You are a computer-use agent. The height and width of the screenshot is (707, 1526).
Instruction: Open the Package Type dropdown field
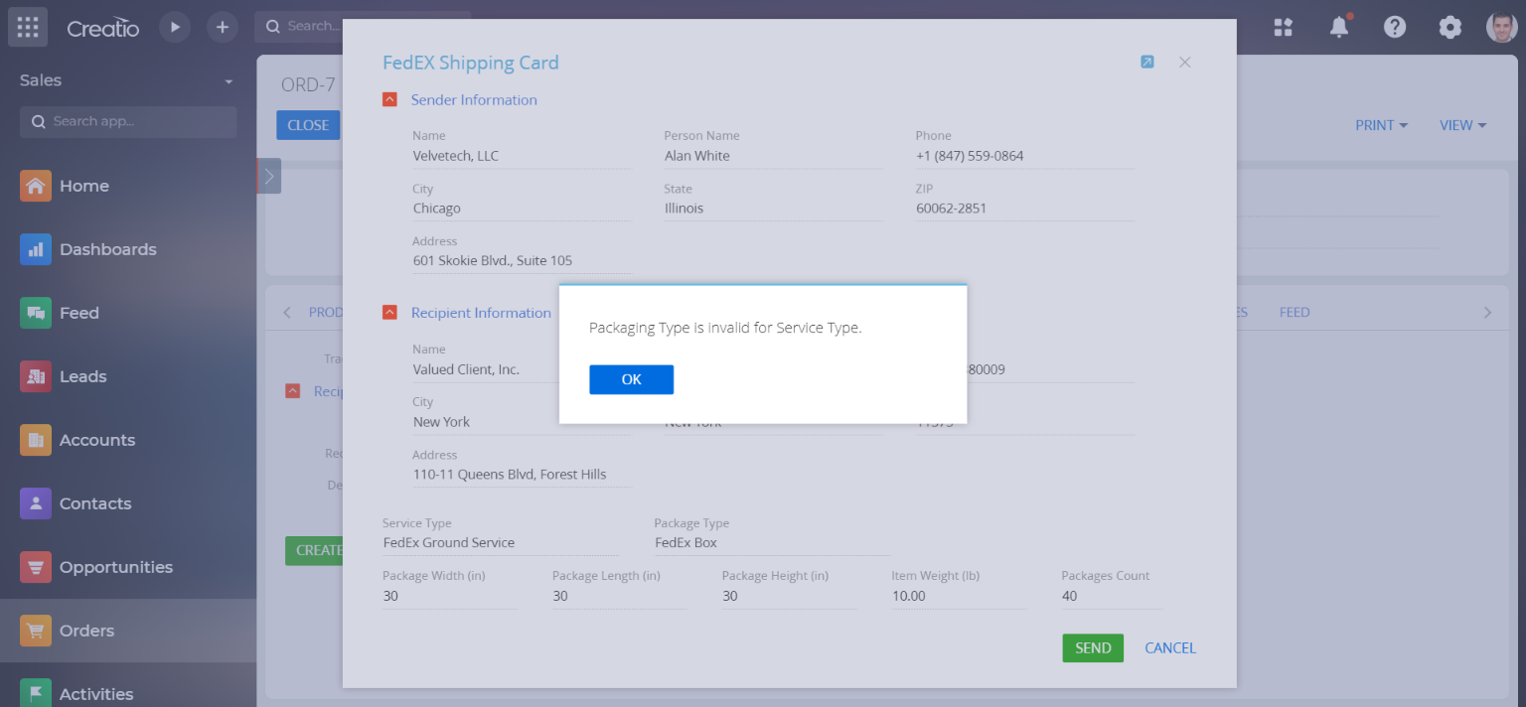(x=772, y=543)
